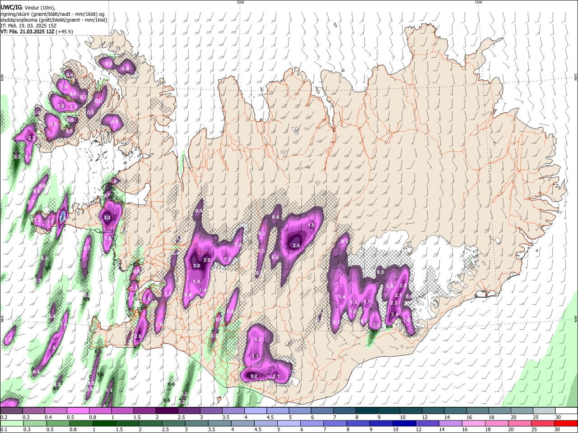Pick the bright pink top swatch at 0.5
Screen dimensions: 578x433
tap(78, 411)
